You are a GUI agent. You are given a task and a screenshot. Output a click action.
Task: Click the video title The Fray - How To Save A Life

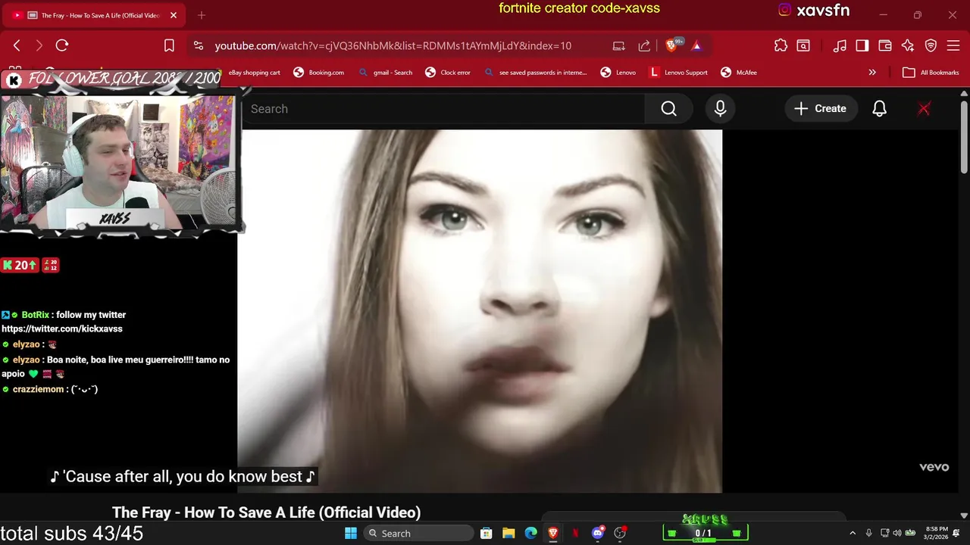pos(266,512)
